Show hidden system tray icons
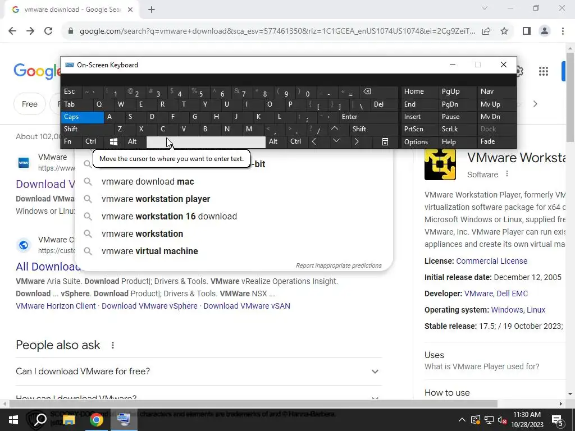Screen dimensions: 575x431 click(x=462, y=420)
